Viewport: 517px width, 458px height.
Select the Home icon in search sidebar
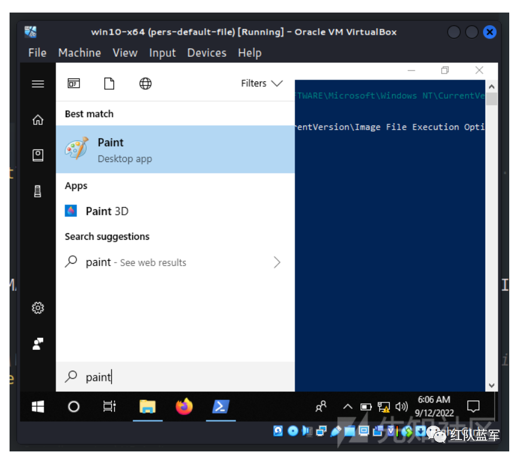[x=38, y=120]
